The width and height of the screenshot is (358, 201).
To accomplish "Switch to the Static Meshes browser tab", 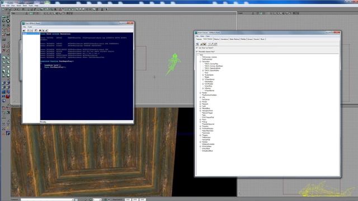I will click(x=234, y=39).
